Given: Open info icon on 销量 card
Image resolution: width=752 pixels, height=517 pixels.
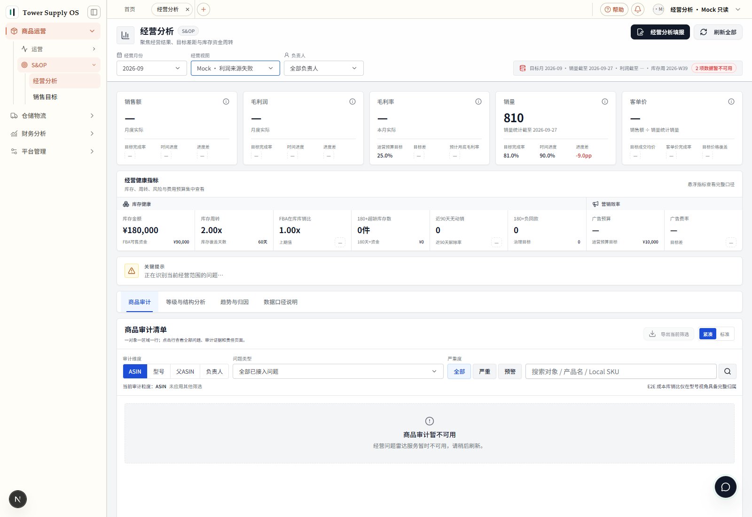Looking at the screenshot, I should [x=605, y=102].
